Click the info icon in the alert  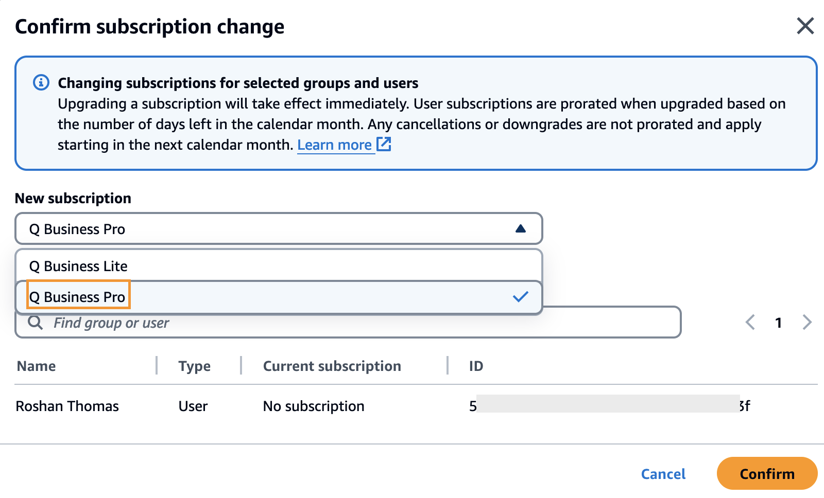(41, 82)
